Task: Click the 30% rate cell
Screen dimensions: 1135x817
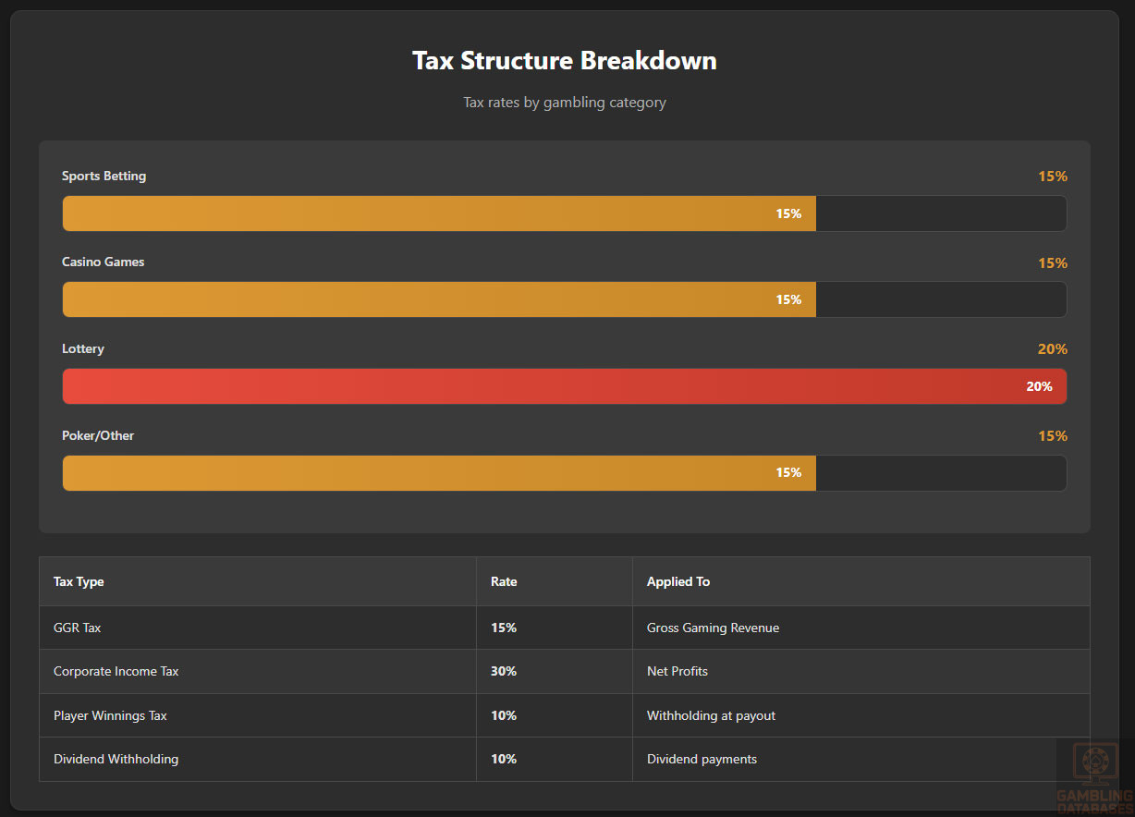Action: 504,671
